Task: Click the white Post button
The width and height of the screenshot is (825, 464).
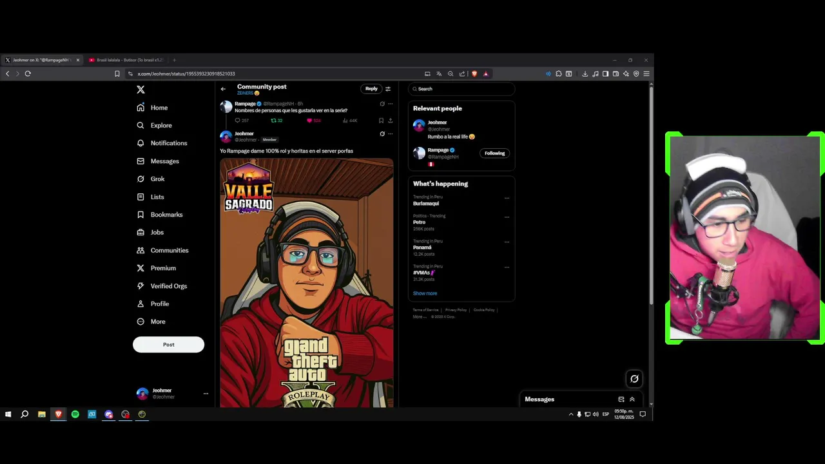Action: (x=168, y=345)
